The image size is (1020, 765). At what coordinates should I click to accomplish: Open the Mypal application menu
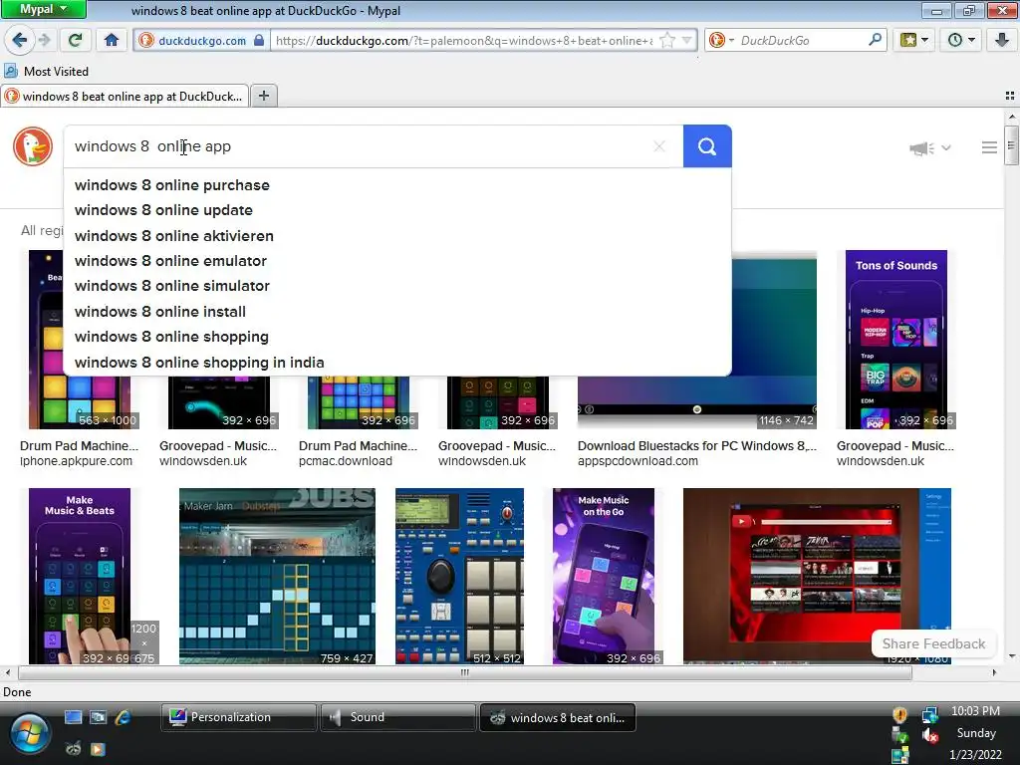click(43, 9)
